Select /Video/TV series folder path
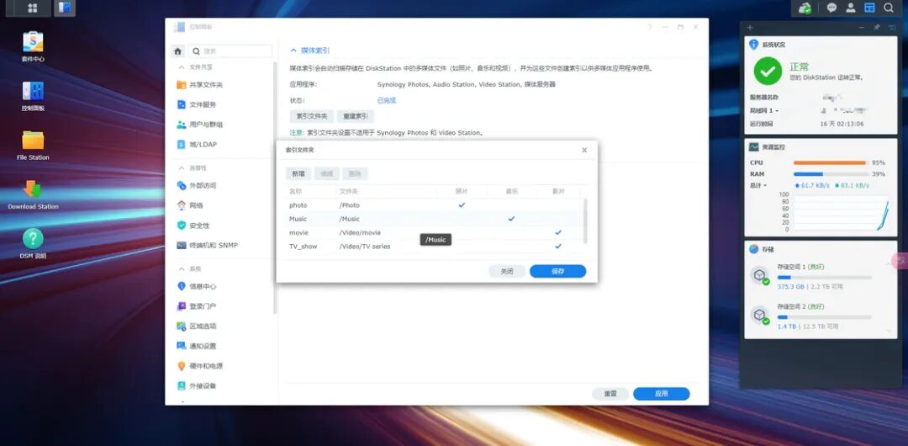Viewport: 908px width, 446px height. (365, 247)
